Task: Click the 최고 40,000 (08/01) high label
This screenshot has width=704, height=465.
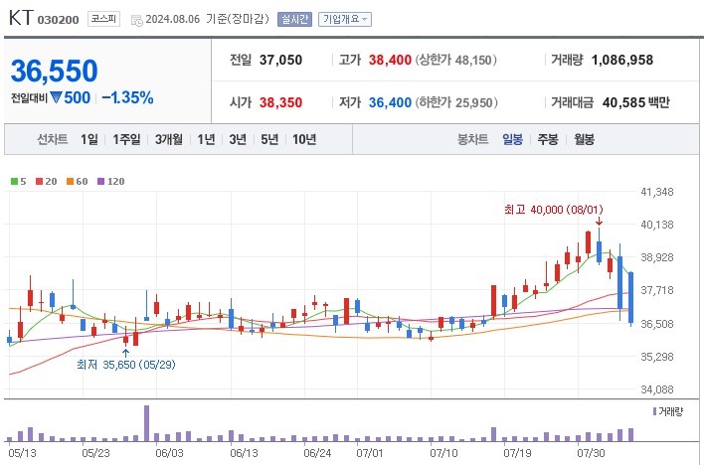Action: tap(554, 210)
